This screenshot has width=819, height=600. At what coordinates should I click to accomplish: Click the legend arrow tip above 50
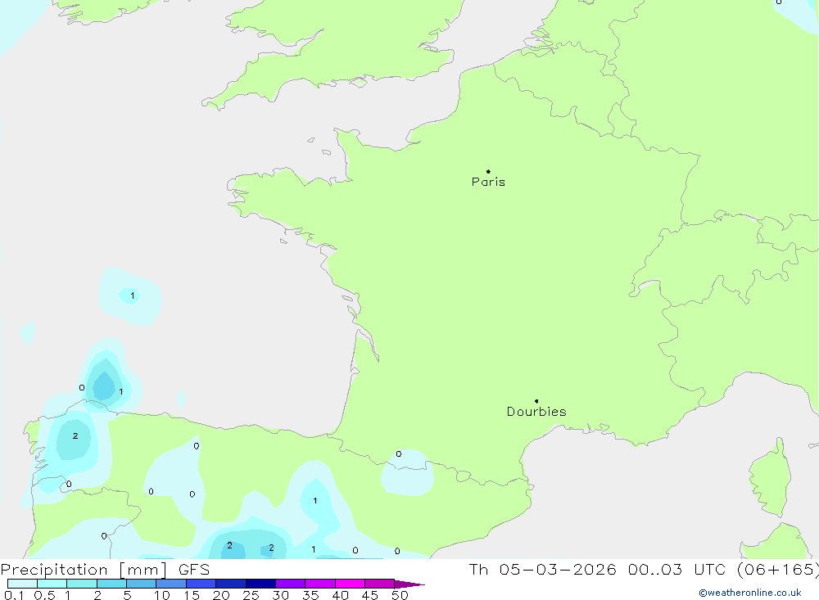pos(409,584)
